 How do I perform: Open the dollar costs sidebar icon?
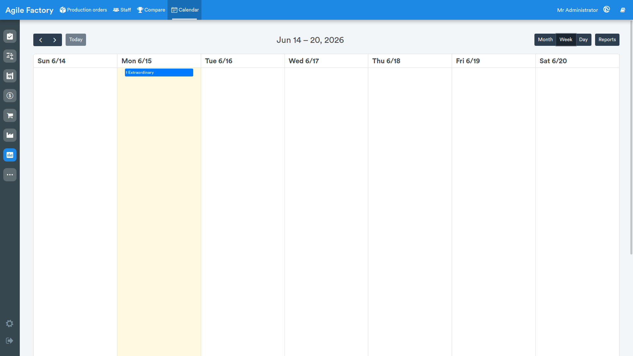[x=10, y=96]
